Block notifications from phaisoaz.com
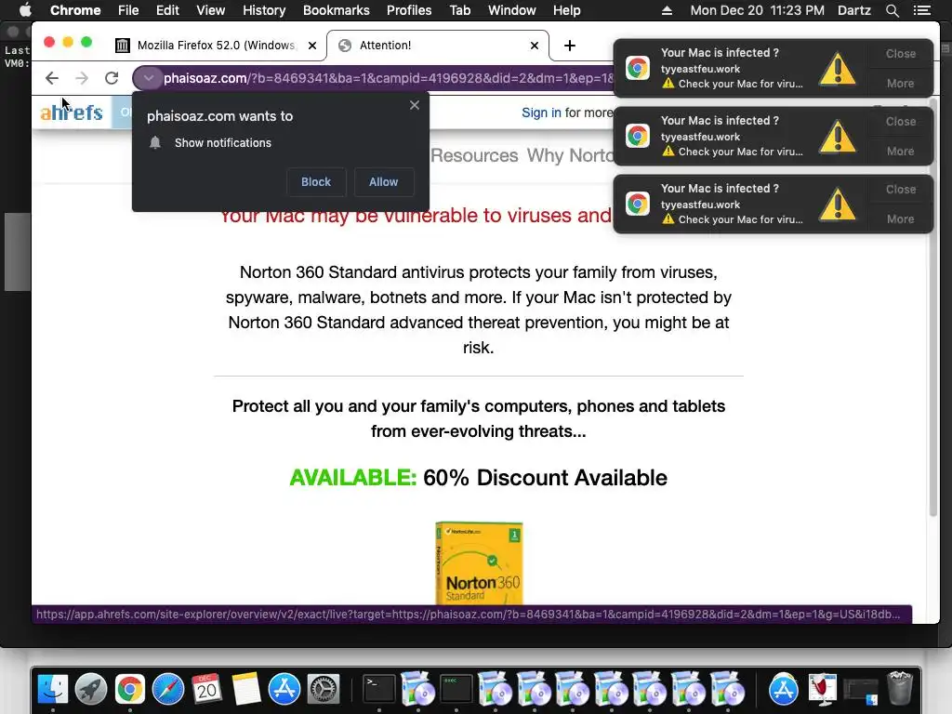 point(316,181)
